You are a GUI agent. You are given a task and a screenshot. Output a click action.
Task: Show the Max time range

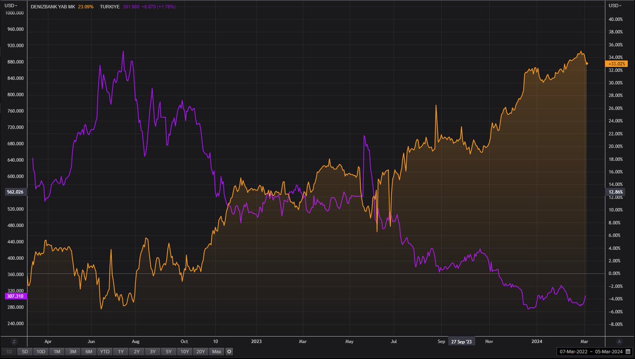tap(216, 352)
